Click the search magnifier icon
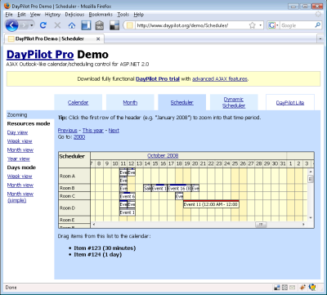Image resolution: width=327 pixels, height=295 pixels. pyautogui.click(x=317, y=25)
